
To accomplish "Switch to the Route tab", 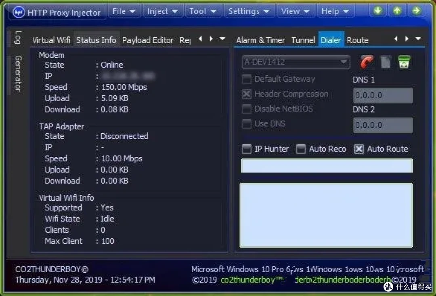I will 358,40.
